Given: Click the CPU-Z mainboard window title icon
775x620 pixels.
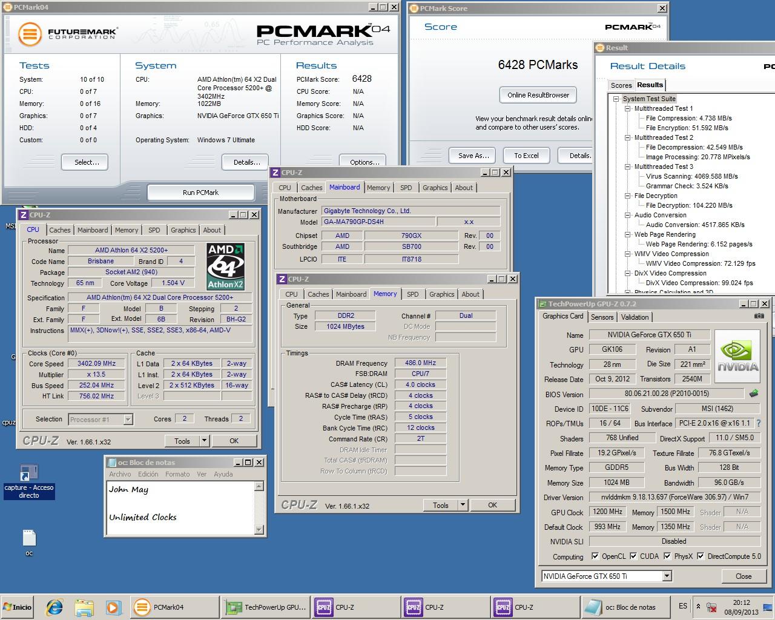Looking at the screenshot, I should coord(275,173).
